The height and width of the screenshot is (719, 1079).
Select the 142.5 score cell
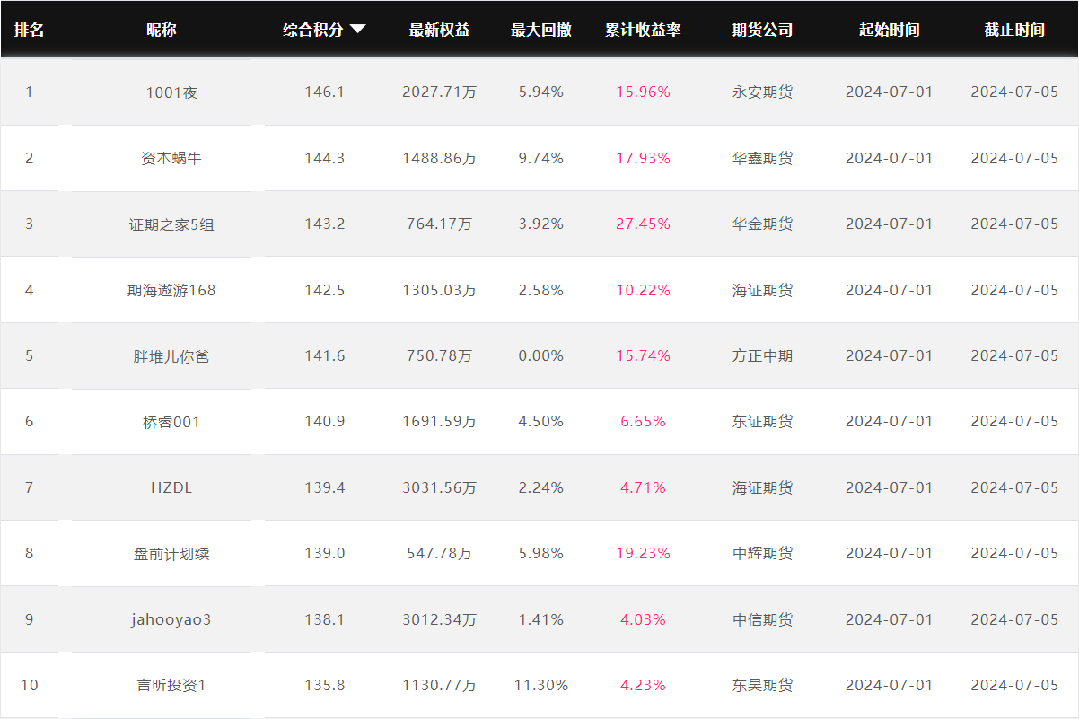[324, 290]
